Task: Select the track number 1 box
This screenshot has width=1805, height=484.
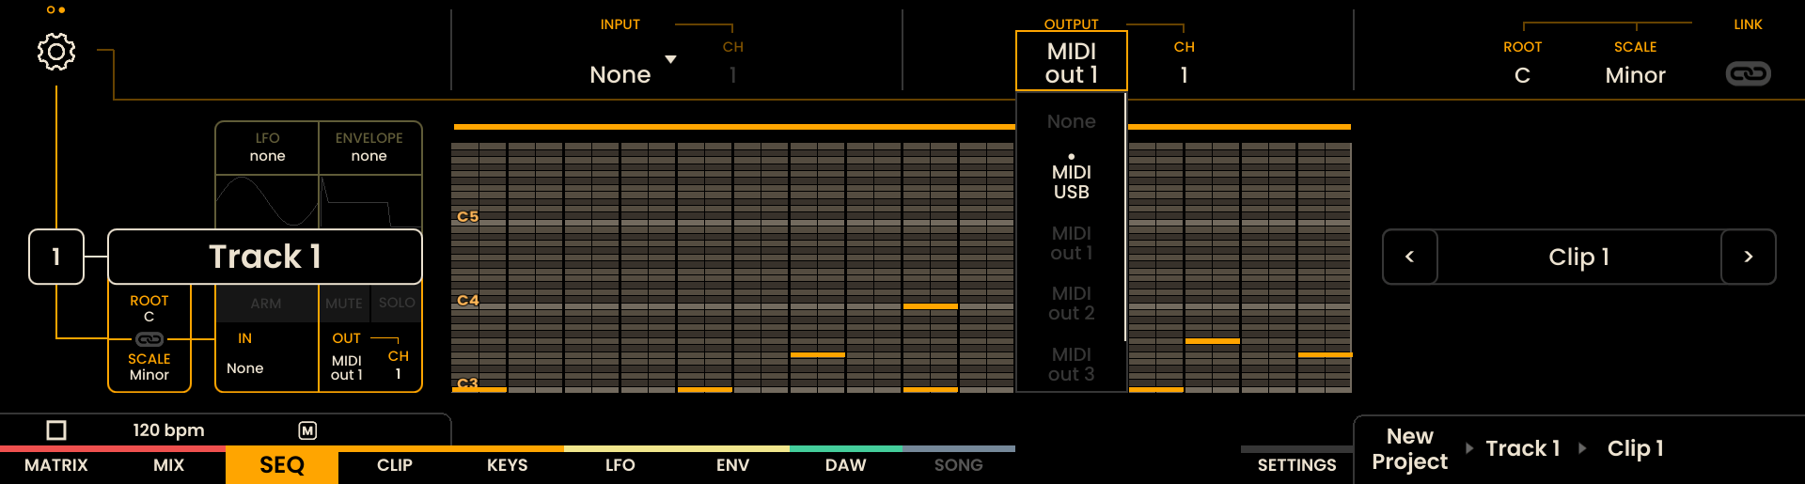Action: point(56,257)
